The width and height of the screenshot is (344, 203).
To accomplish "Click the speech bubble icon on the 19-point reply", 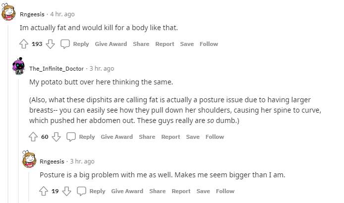I will point(81,191).
